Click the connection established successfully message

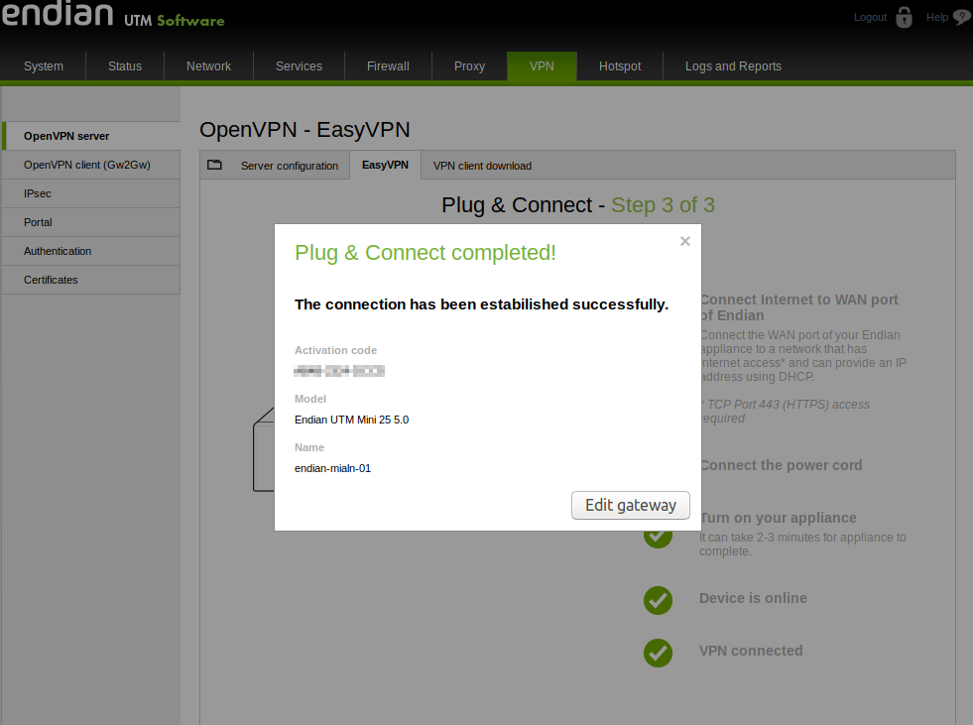(481, 304)
